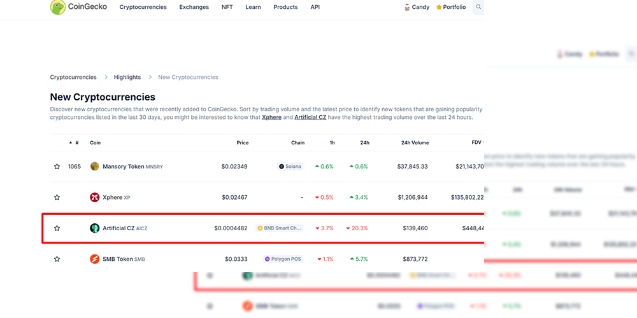This screenshot has width=637, height=318.
Task: Click Xphere price $0.02467
Action: pos(234,198)
